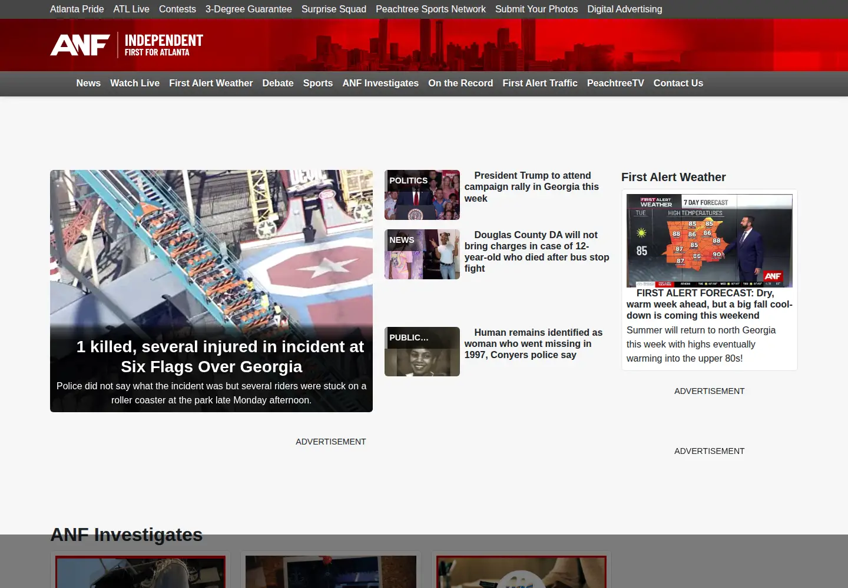Open News thumbnail for Douglas County story
Screen dimensions: 848x588
click(422, 254)
